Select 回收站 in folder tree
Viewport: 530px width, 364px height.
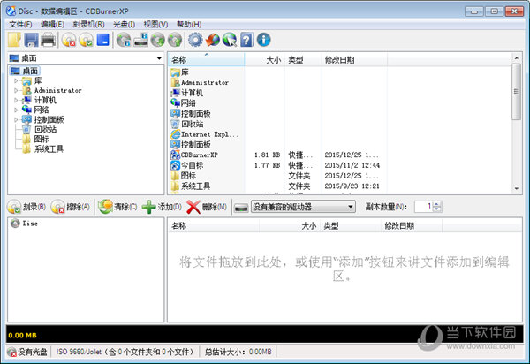pyautogui.click(x=39, y=130)
